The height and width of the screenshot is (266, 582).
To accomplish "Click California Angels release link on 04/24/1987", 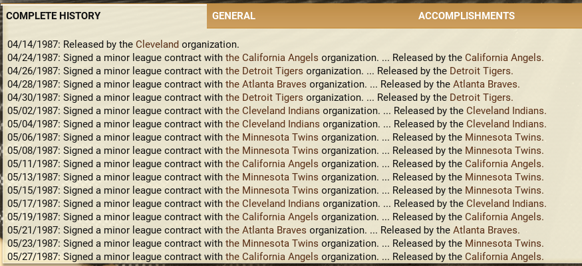I will click(x=504, y=58).
